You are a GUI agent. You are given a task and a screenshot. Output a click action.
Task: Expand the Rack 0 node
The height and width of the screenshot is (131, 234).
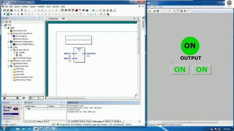pyautogui.click(x=11, y=44)
